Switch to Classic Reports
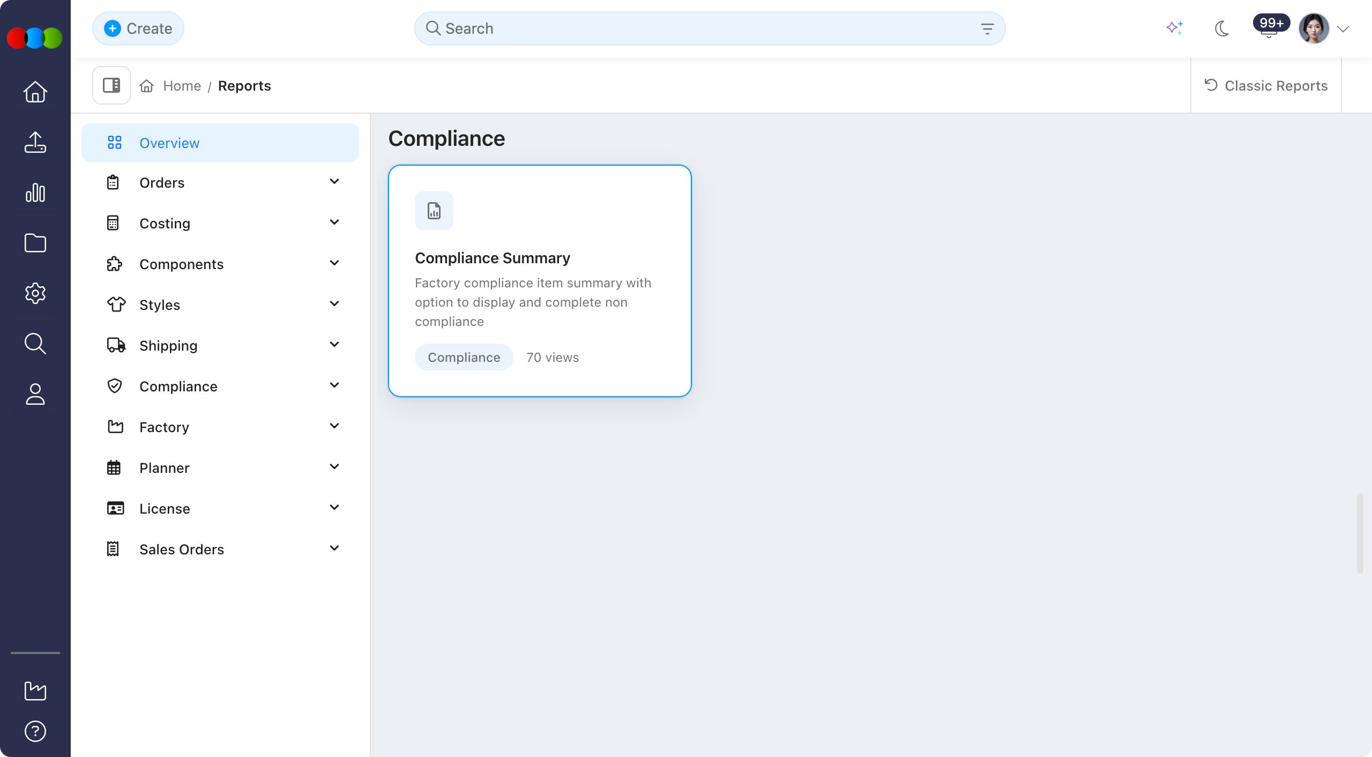Screen dimensions: 1372x757 1266,86
